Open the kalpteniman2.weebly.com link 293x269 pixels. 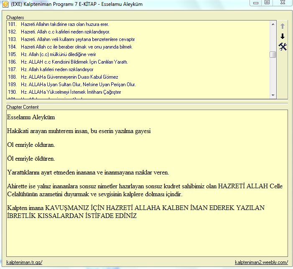coord(261,262)
